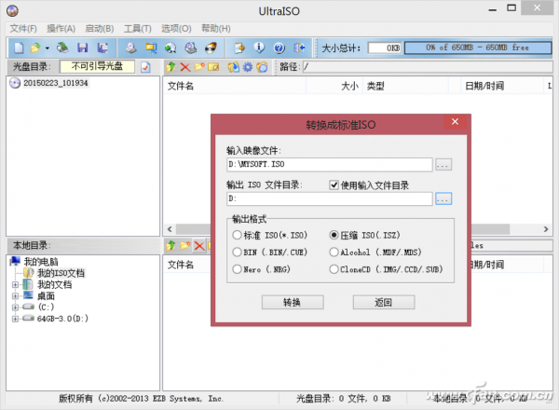
Task: Select 标准 ISO(*.ISO) output format
Action: coord(237,235)
